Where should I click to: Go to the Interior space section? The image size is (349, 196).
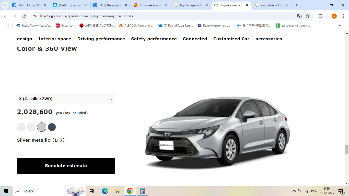[55, 39]
